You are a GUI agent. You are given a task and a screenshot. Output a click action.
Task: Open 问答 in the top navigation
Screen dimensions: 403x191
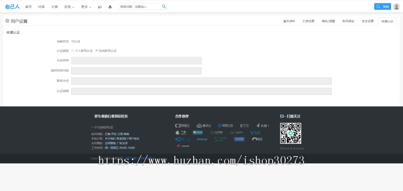tap(41, 7)
